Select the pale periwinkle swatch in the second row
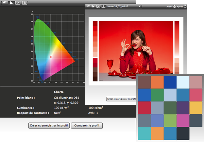The width and height of the screenshot is (204, 142). [x=170, y=95]
